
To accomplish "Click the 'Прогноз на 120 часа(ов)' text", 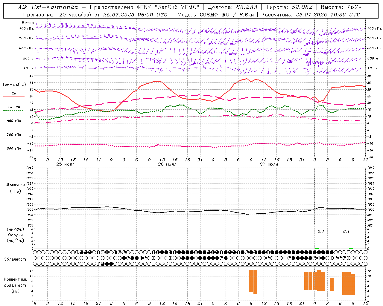I will (x=58, y=15).
